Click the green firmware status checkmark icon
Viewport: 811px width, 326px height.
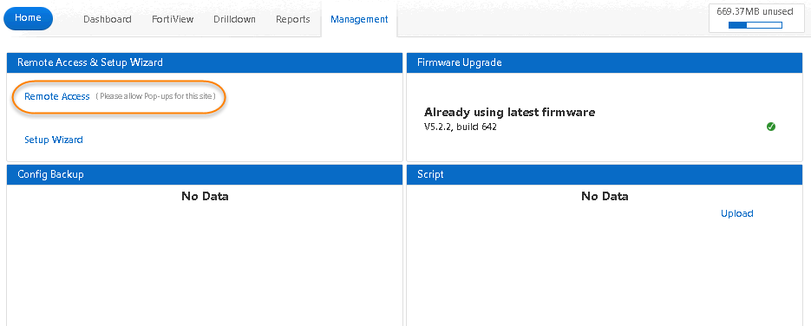pos(770,126)
